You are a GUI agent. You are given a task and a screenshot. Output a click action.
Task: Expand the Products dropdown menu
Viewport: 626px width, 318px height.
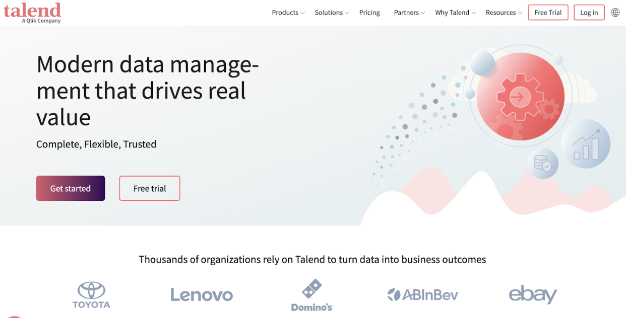tap(288, 13)
